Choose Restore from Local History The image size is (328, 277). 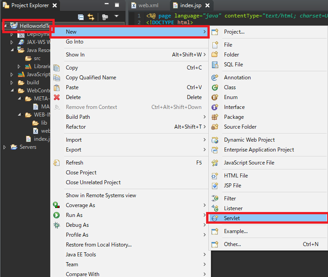pos(129,245)
